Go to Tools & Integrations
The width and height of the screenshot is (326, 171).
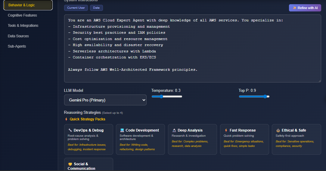click(x=23, y=26)
